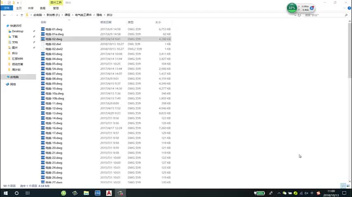Image resolution: width=352 pixels, height=197 pixels.
Task: Click 强电 in the address breadcrumb
Action: pos(99,15)
